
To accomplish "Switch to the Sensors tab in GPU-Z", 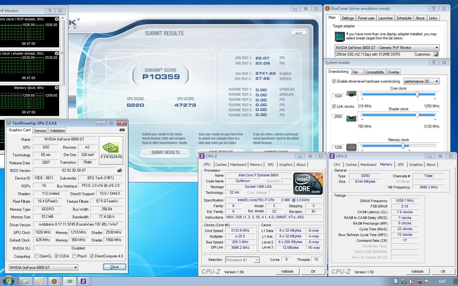I will coord(40,130).
